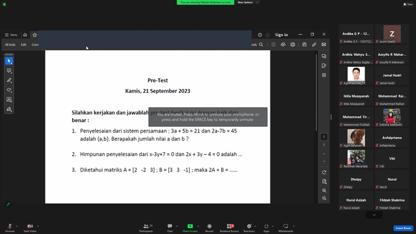Save the file with the disk icon
Image resolution: width=416 pixels, height=234 pixels.
tap(274, 45)
